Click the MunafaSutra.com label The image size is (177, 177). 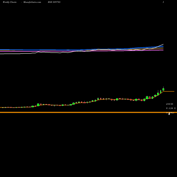tap(32, 2)
